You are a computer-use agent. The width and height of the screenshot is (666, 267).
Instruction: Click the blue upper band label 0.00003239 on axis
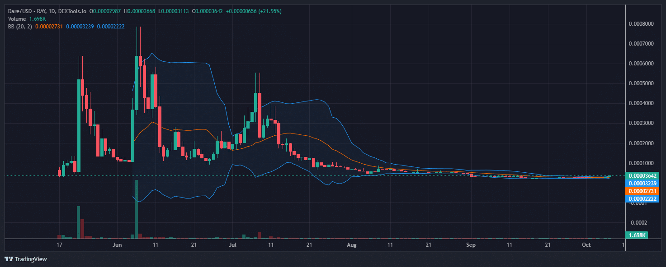[642, 184]
